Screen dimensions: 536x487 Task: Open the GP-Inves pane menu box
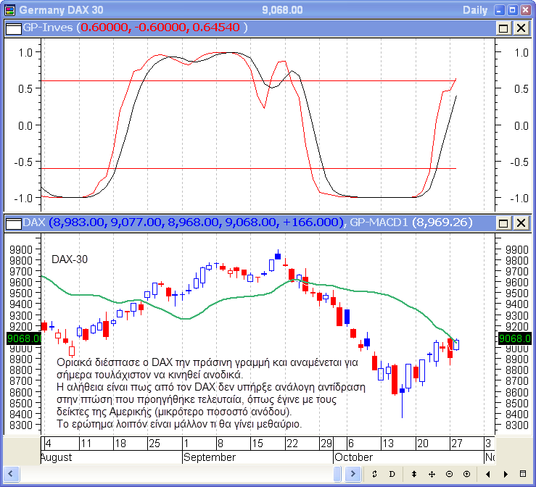pos(13,28)
